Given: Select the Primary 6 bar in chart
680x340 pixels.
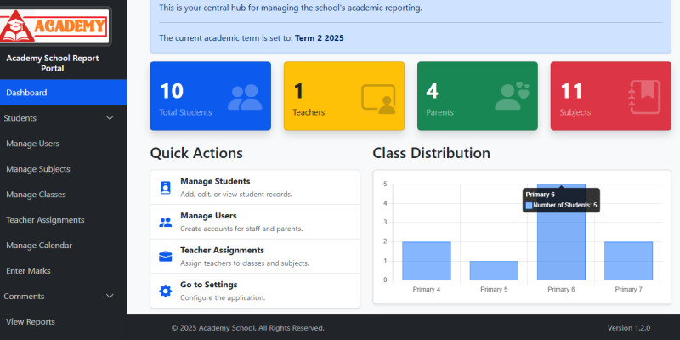Looking at the screenshot, I should tap(560, 246).
